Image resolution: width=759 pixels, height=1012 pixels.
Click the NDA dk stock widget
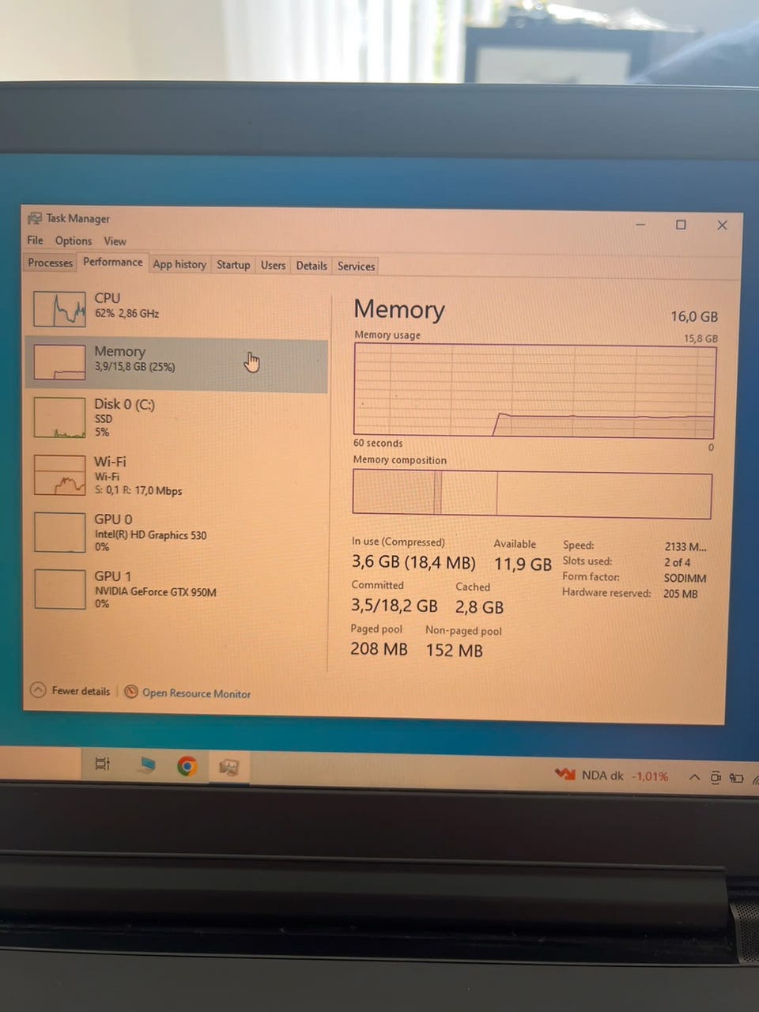pyautogui.click(x=612, y=776)
